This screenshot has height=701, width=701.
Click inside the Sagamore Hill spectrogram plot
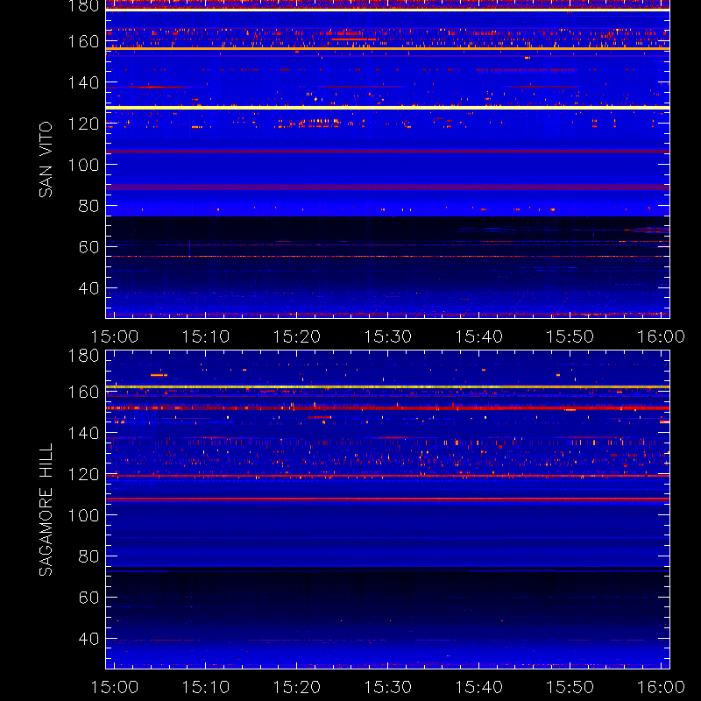(387, 510)
